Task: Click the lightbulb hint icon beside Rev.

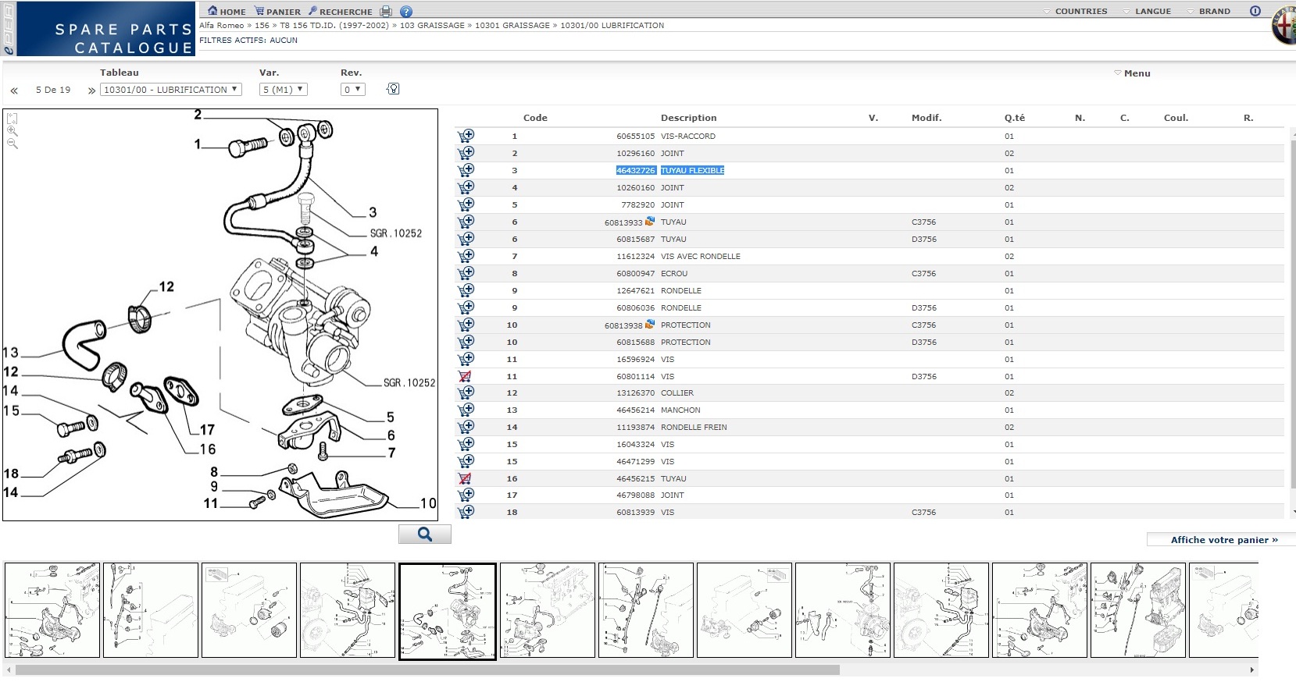Action: [x=393, y=89]
